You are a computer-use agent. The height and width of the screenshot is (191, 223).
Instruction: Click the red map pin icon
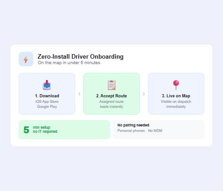176,85
